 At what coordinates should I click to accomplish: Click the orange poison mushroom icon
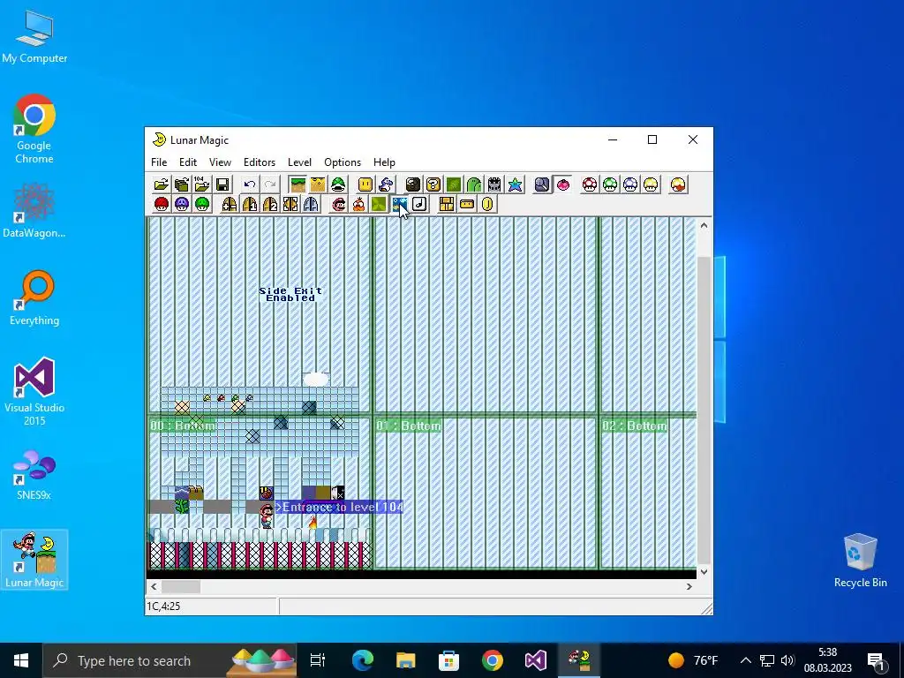pyautogui.click(x=678, y=185)
